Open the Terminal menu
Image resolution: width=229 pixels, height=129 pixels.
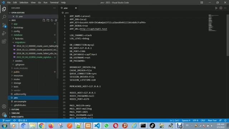click(54, 3)
